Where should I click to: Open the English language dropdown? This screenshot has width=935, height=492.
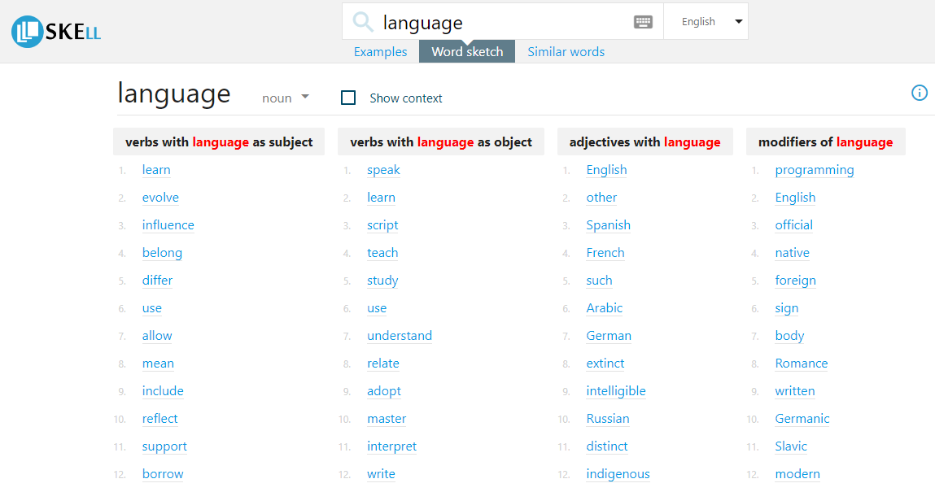706,21
